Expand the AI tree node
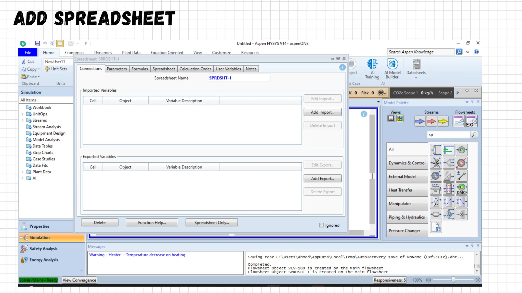 point(22,178)
